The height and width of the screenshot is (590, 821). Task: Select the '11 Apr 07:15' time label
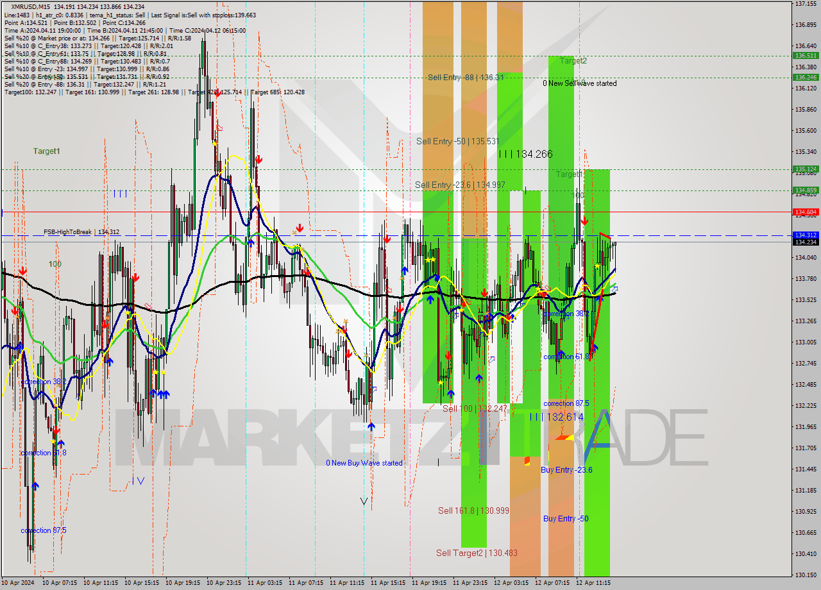[x=306, y=583]
